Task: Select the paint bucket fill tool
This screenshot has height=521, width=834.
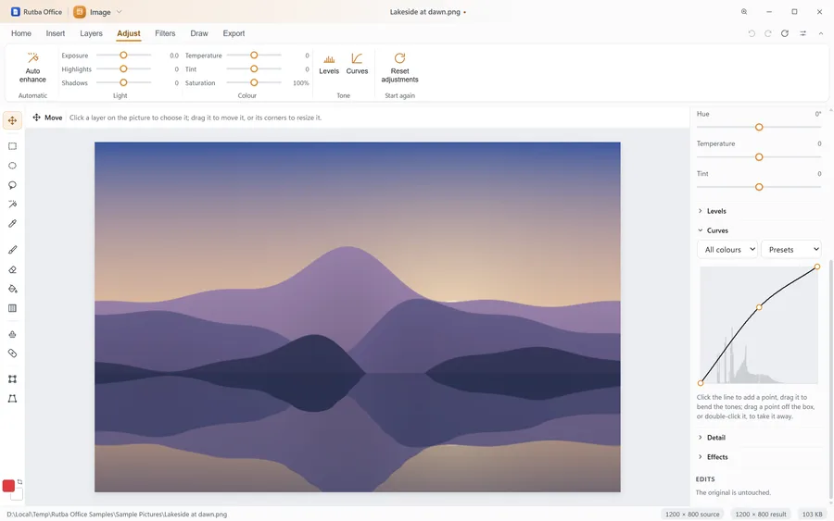Action: point(12,289)
